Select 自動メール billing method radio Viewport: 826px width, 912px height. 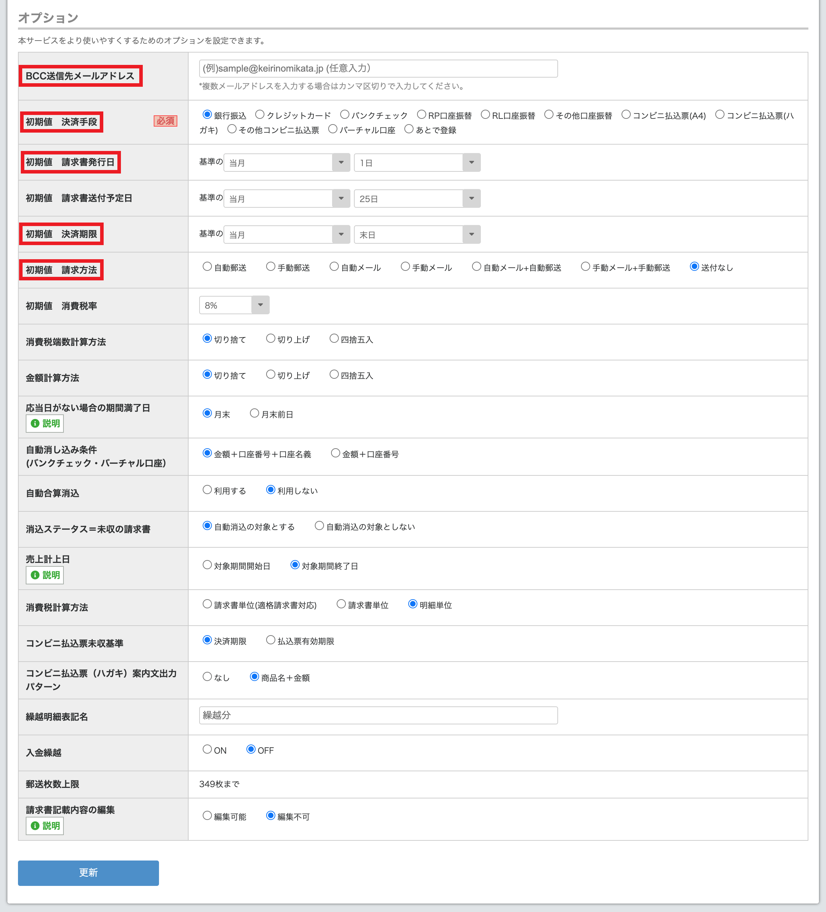pyautogui.click(x=334, y=267)
